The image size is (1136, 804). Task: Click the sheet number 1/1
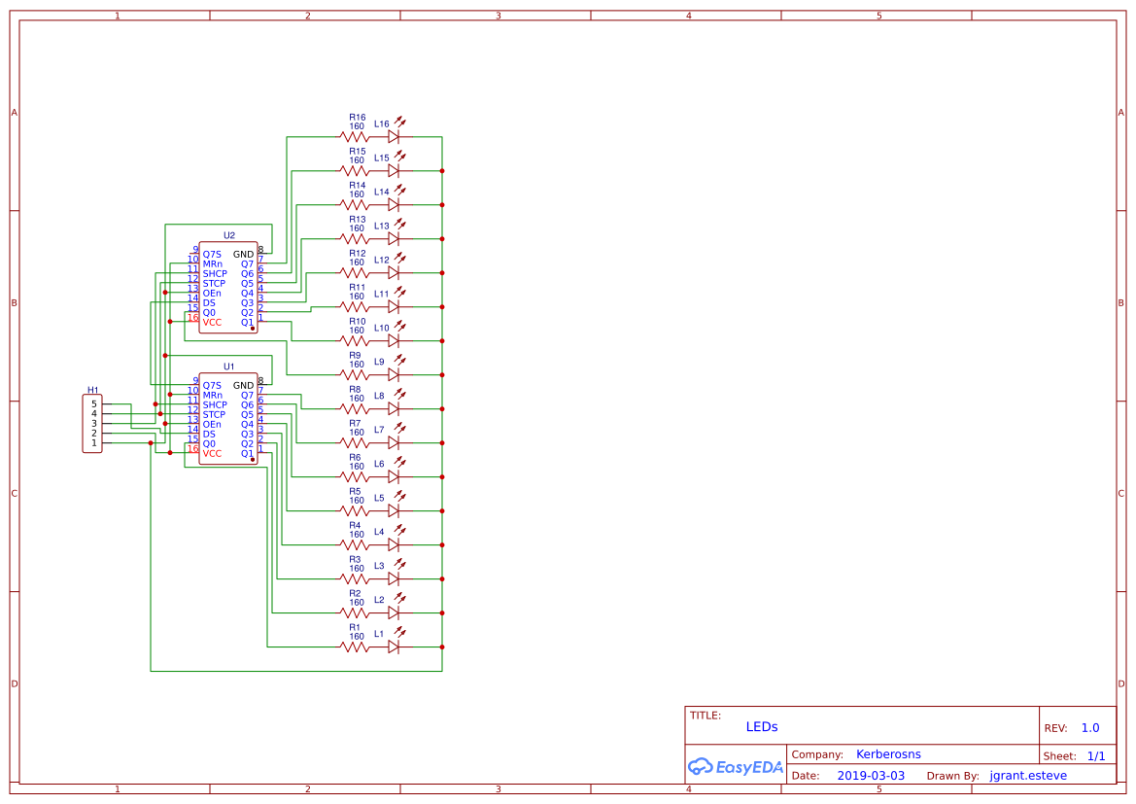pyautogui.click(x=1096, y=754)
